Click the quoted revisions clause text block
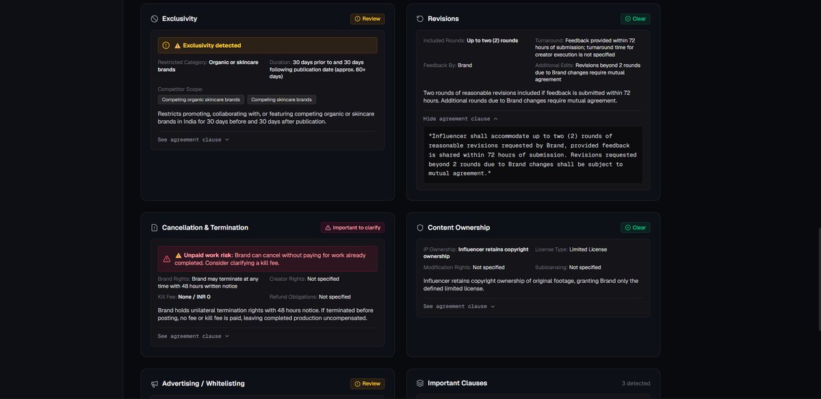This screenshot has height=399, width=821. (533, 154)
